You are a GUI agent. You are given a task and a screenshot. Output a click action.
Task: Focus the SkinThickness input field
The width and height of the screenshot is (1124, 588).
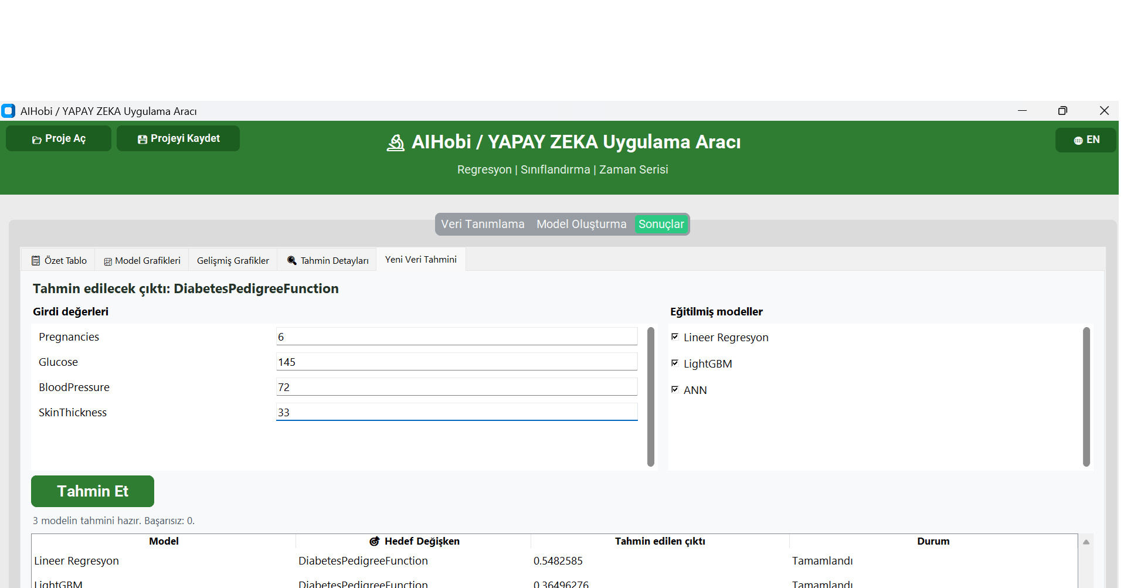pos(457,412)
